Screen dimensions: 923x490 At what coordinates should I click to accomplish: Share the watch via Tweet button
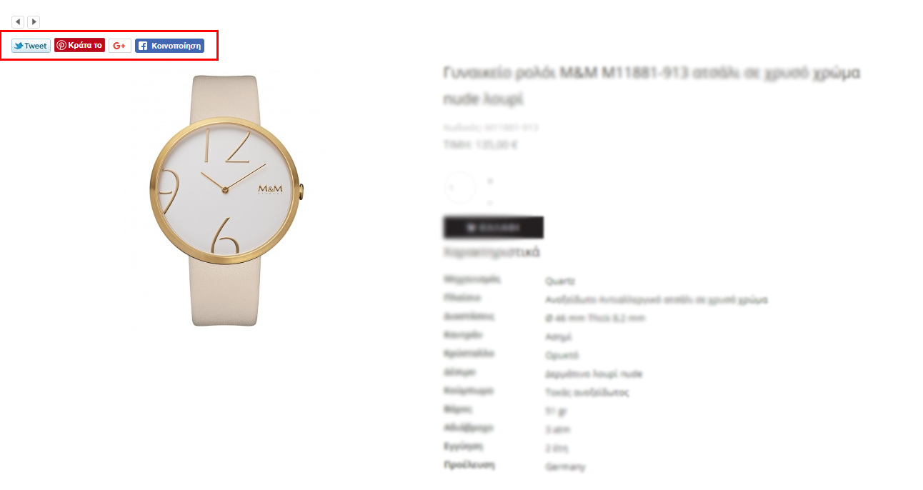[31, 46]
